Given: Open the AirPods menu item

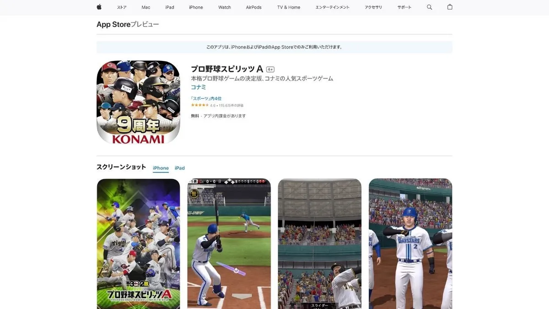Looking at the screenshot, I should coord(254,7).
